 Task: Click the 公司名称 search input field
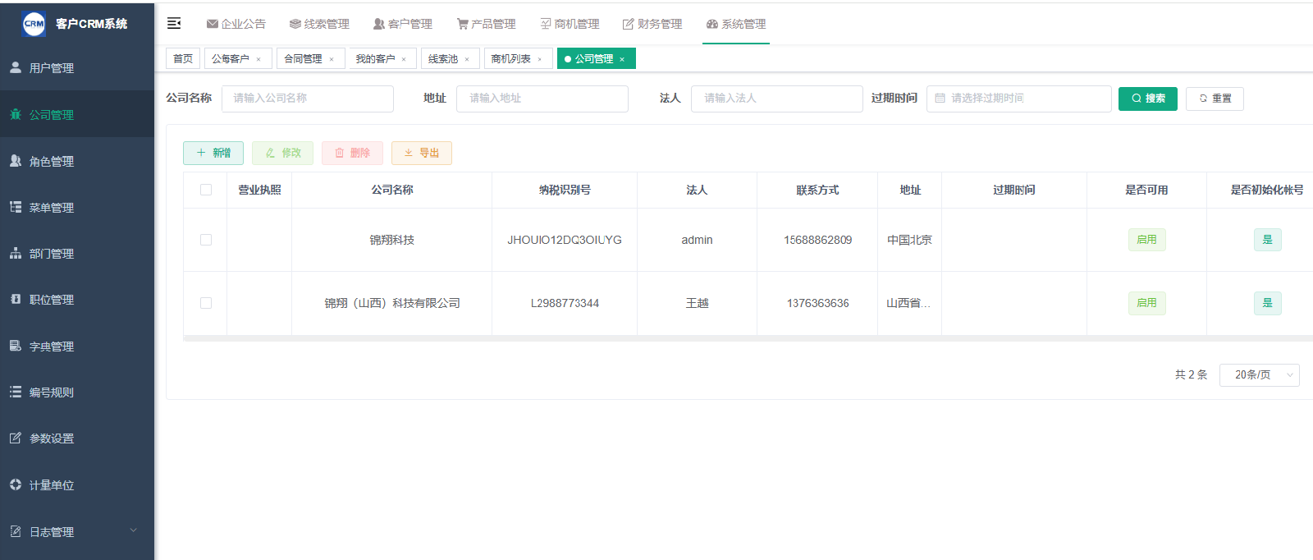point(308,99)
